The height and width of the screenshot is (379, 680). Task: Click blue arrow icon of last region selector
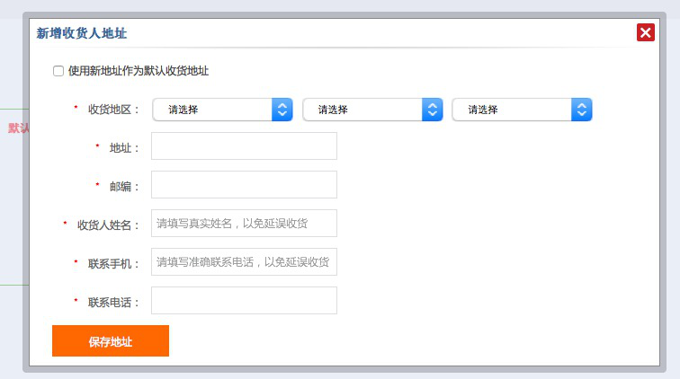[582, 110]
